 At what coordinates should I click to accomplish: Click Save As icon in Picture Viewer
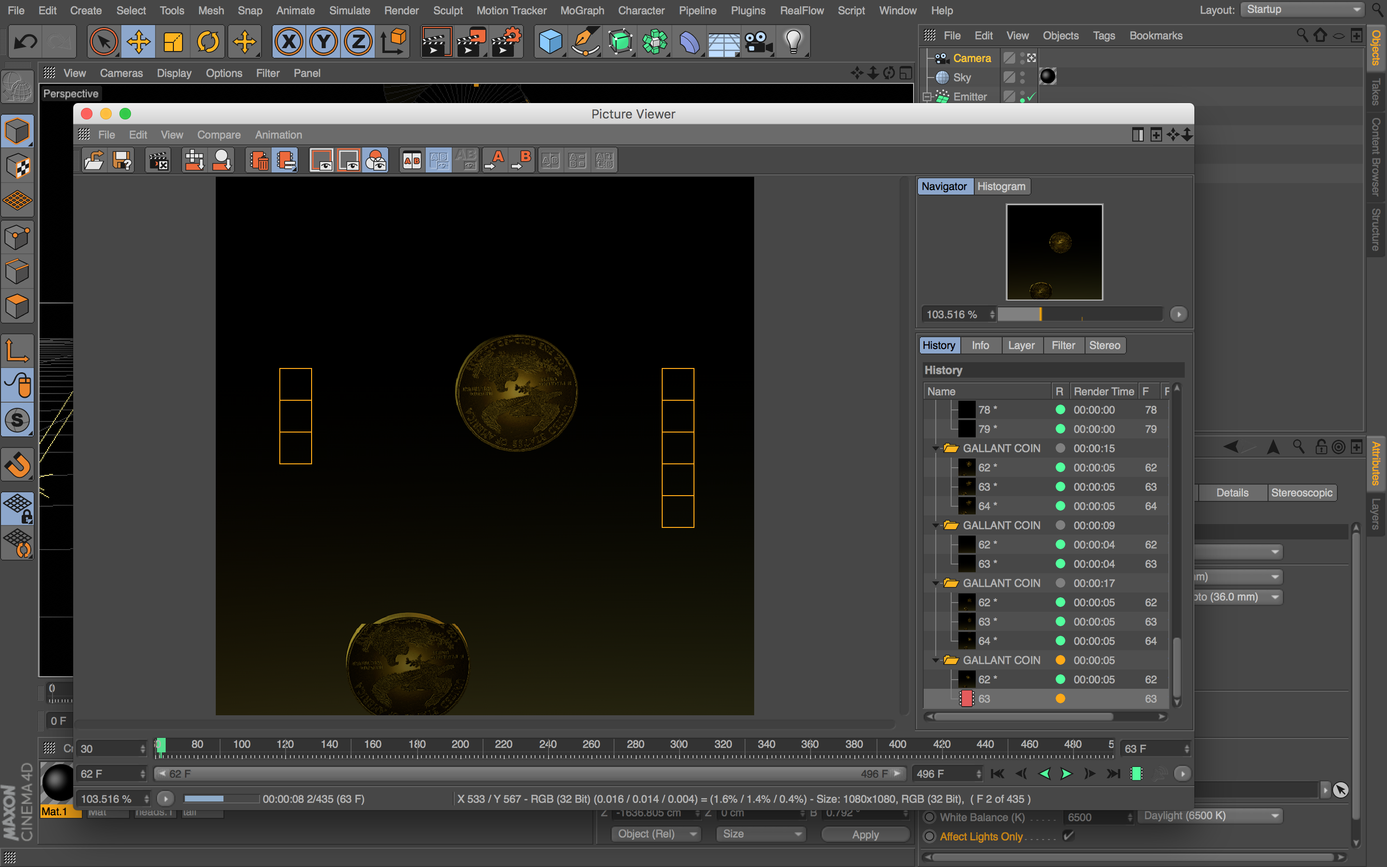[122, 160]
